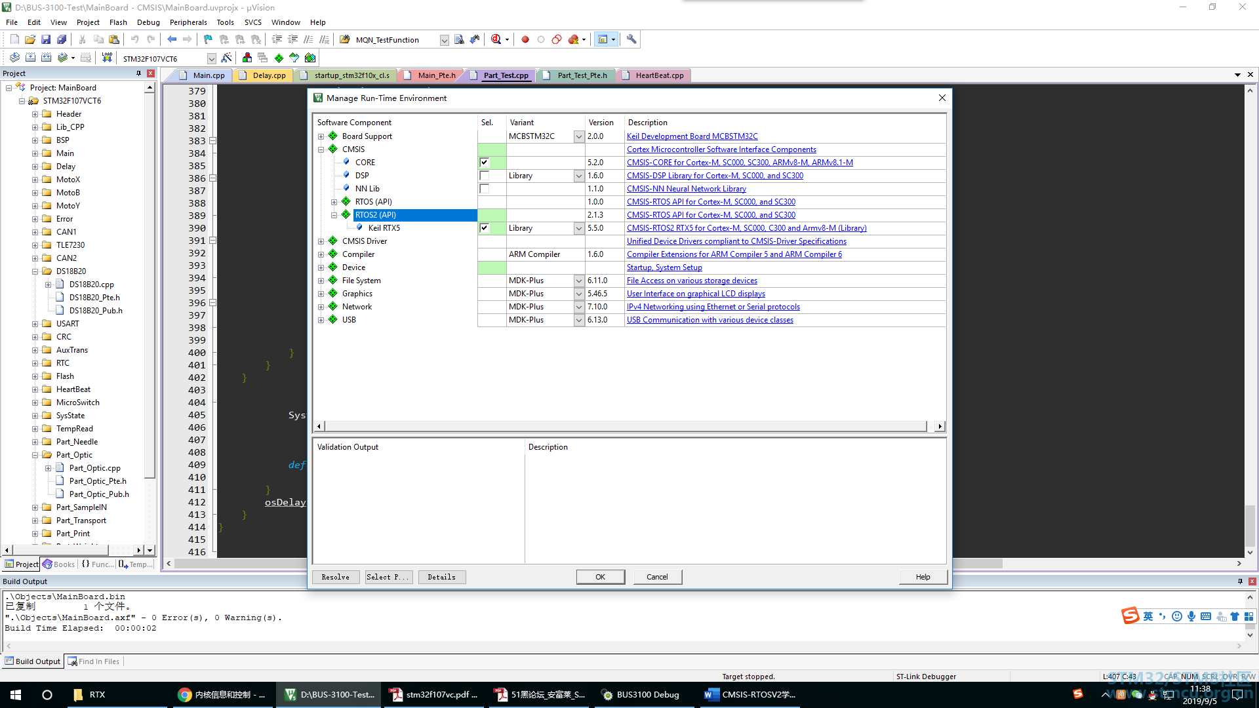Select the Graphics software component row

[x=357, y=294]
